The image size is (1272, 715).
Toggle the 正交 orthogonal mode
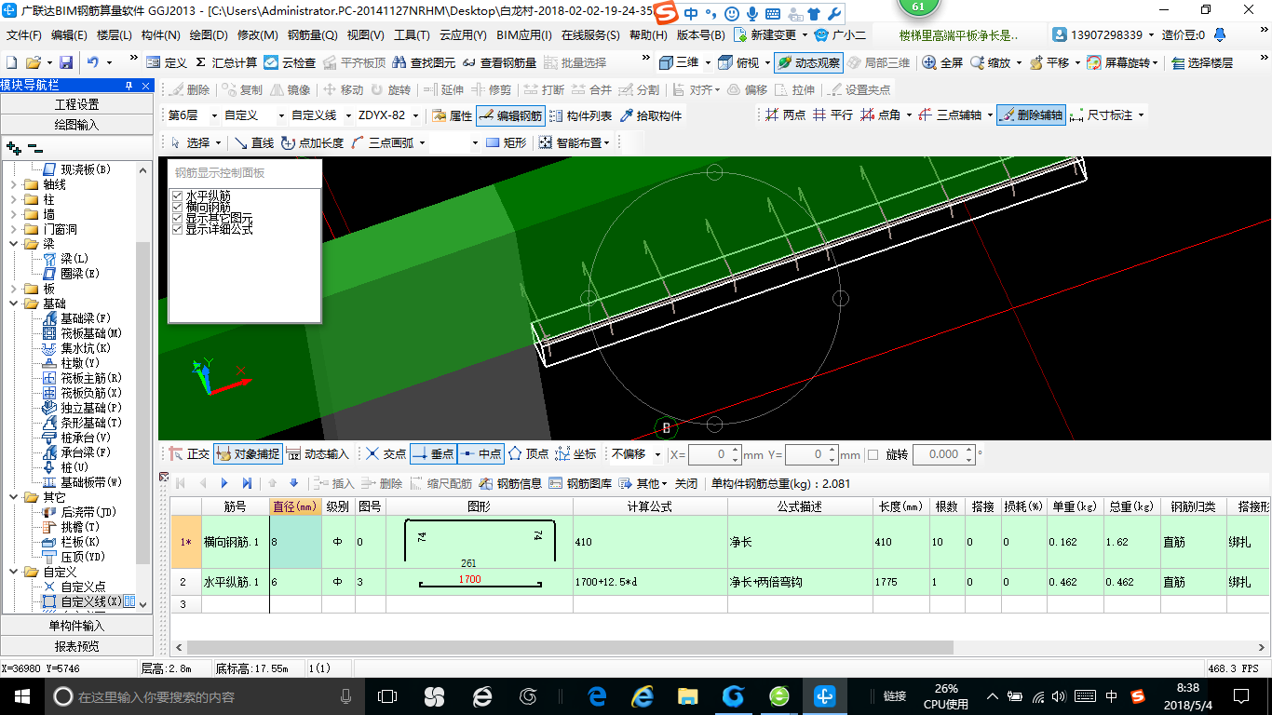tap(189, 454)
